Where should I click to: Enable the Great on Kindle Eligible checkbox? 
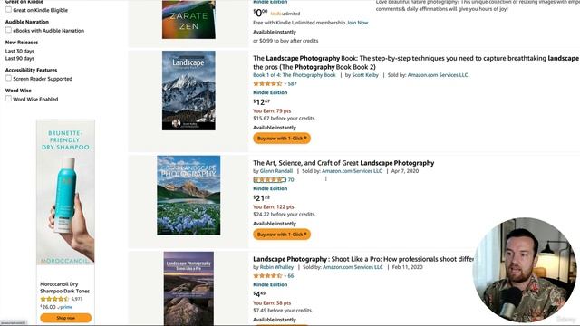8,10
